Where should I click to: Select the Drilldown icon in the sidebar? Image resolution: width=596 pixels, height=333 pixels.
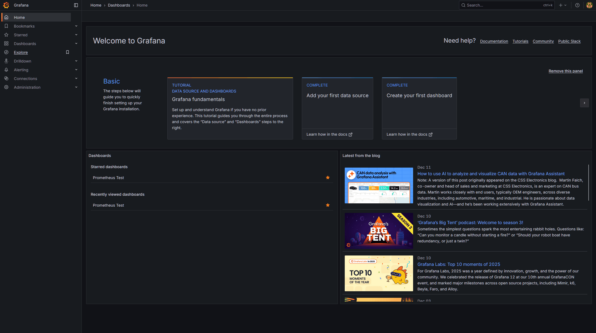pyautogui.click(x=7, y=61)
